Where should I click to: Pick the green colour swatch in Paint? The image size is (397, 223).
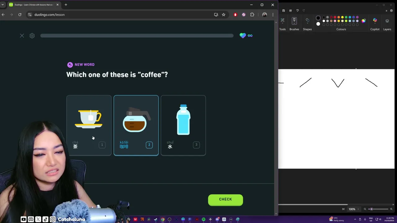346,17
